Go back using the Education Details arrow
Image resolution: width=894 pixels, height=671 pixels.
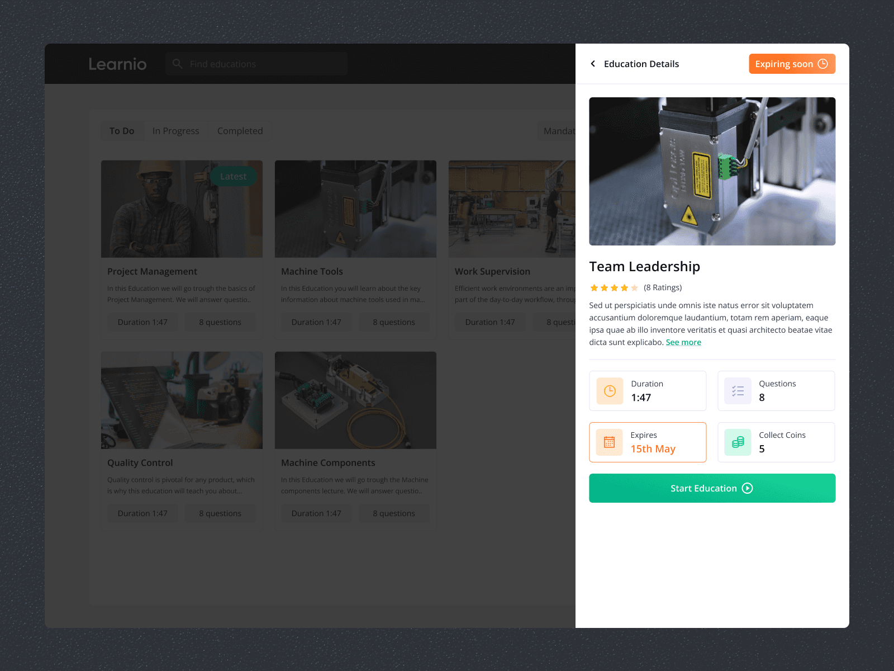click(x=593, y=64)
